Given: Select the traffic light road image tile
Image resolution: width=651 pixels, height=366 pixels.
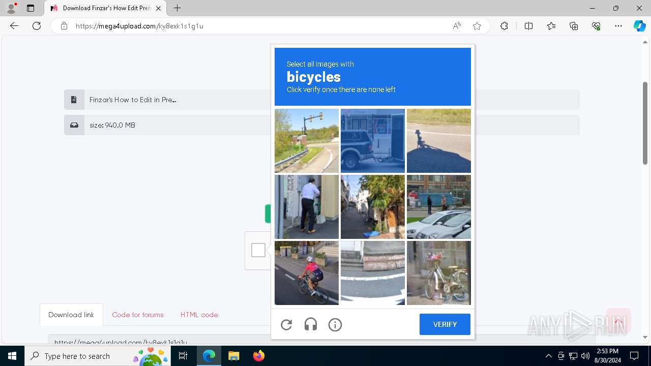Looking at the screenshot, I should [x=307, y=141].
